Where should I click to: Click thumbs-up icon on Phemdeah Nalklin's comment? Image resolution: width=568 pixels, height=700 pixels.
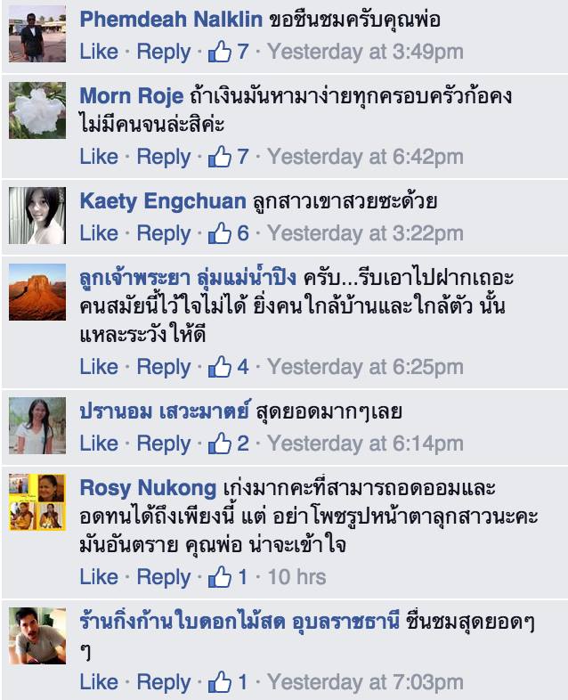[x=220, y=52]
